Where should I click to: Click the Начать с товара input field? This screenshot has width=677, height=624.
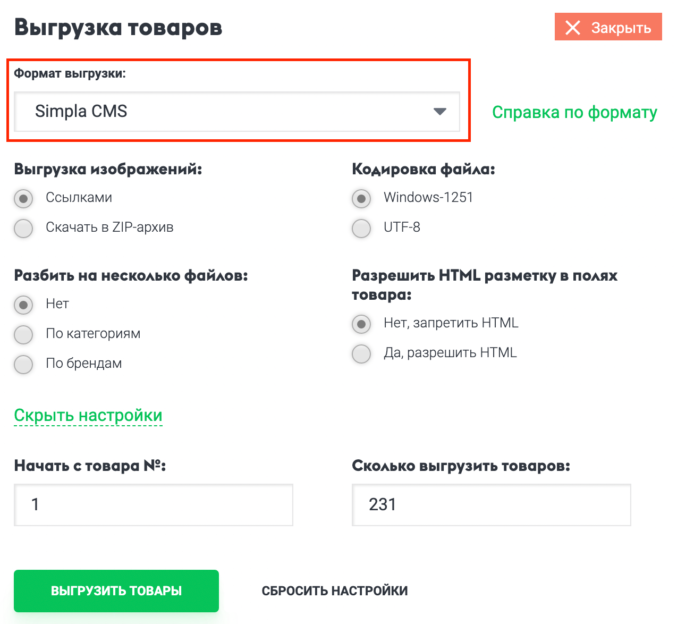click(x=154, y=505)
